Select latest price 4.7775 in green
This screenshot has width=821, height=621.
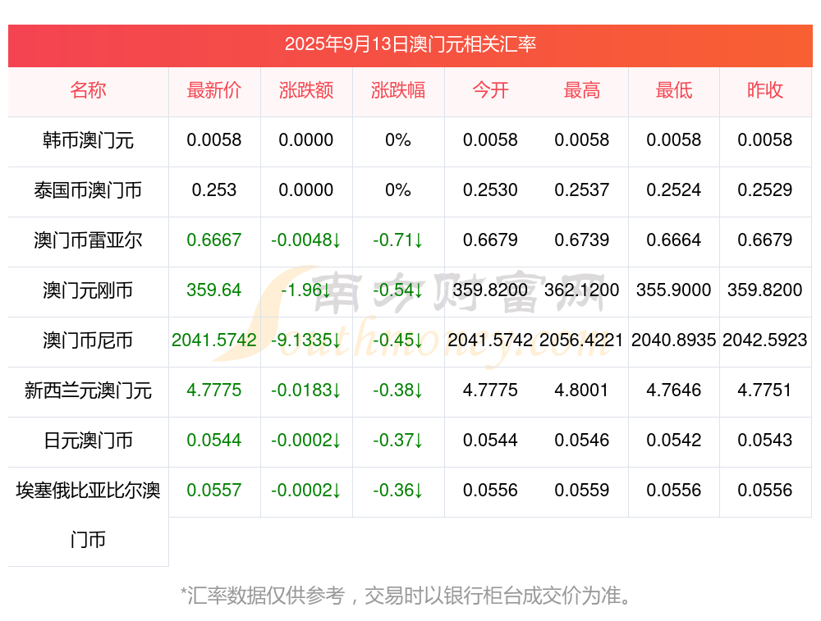[214, 390]
